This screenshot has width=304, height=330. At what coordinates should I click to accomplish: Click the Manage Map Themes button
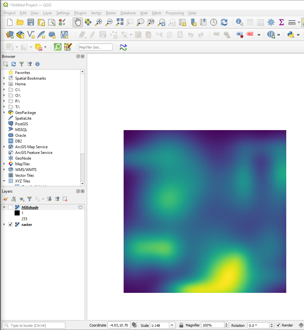coord(21,199)
